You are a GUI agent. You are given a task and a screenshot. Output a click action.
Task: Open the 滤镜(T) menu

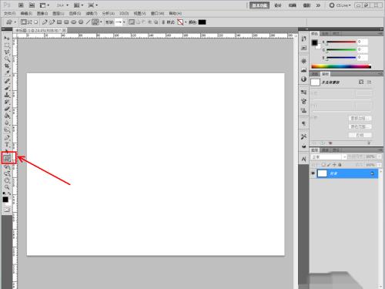tap(92, 13)
